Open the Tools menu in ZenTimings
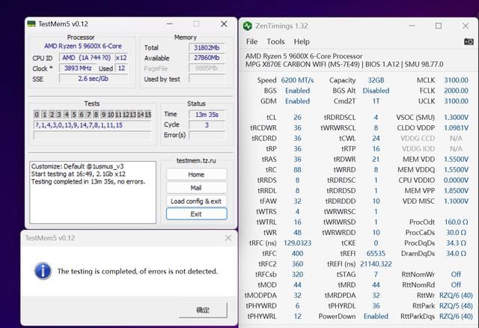The height and width of the screenshot is (328, 479). tap(275, 42)
